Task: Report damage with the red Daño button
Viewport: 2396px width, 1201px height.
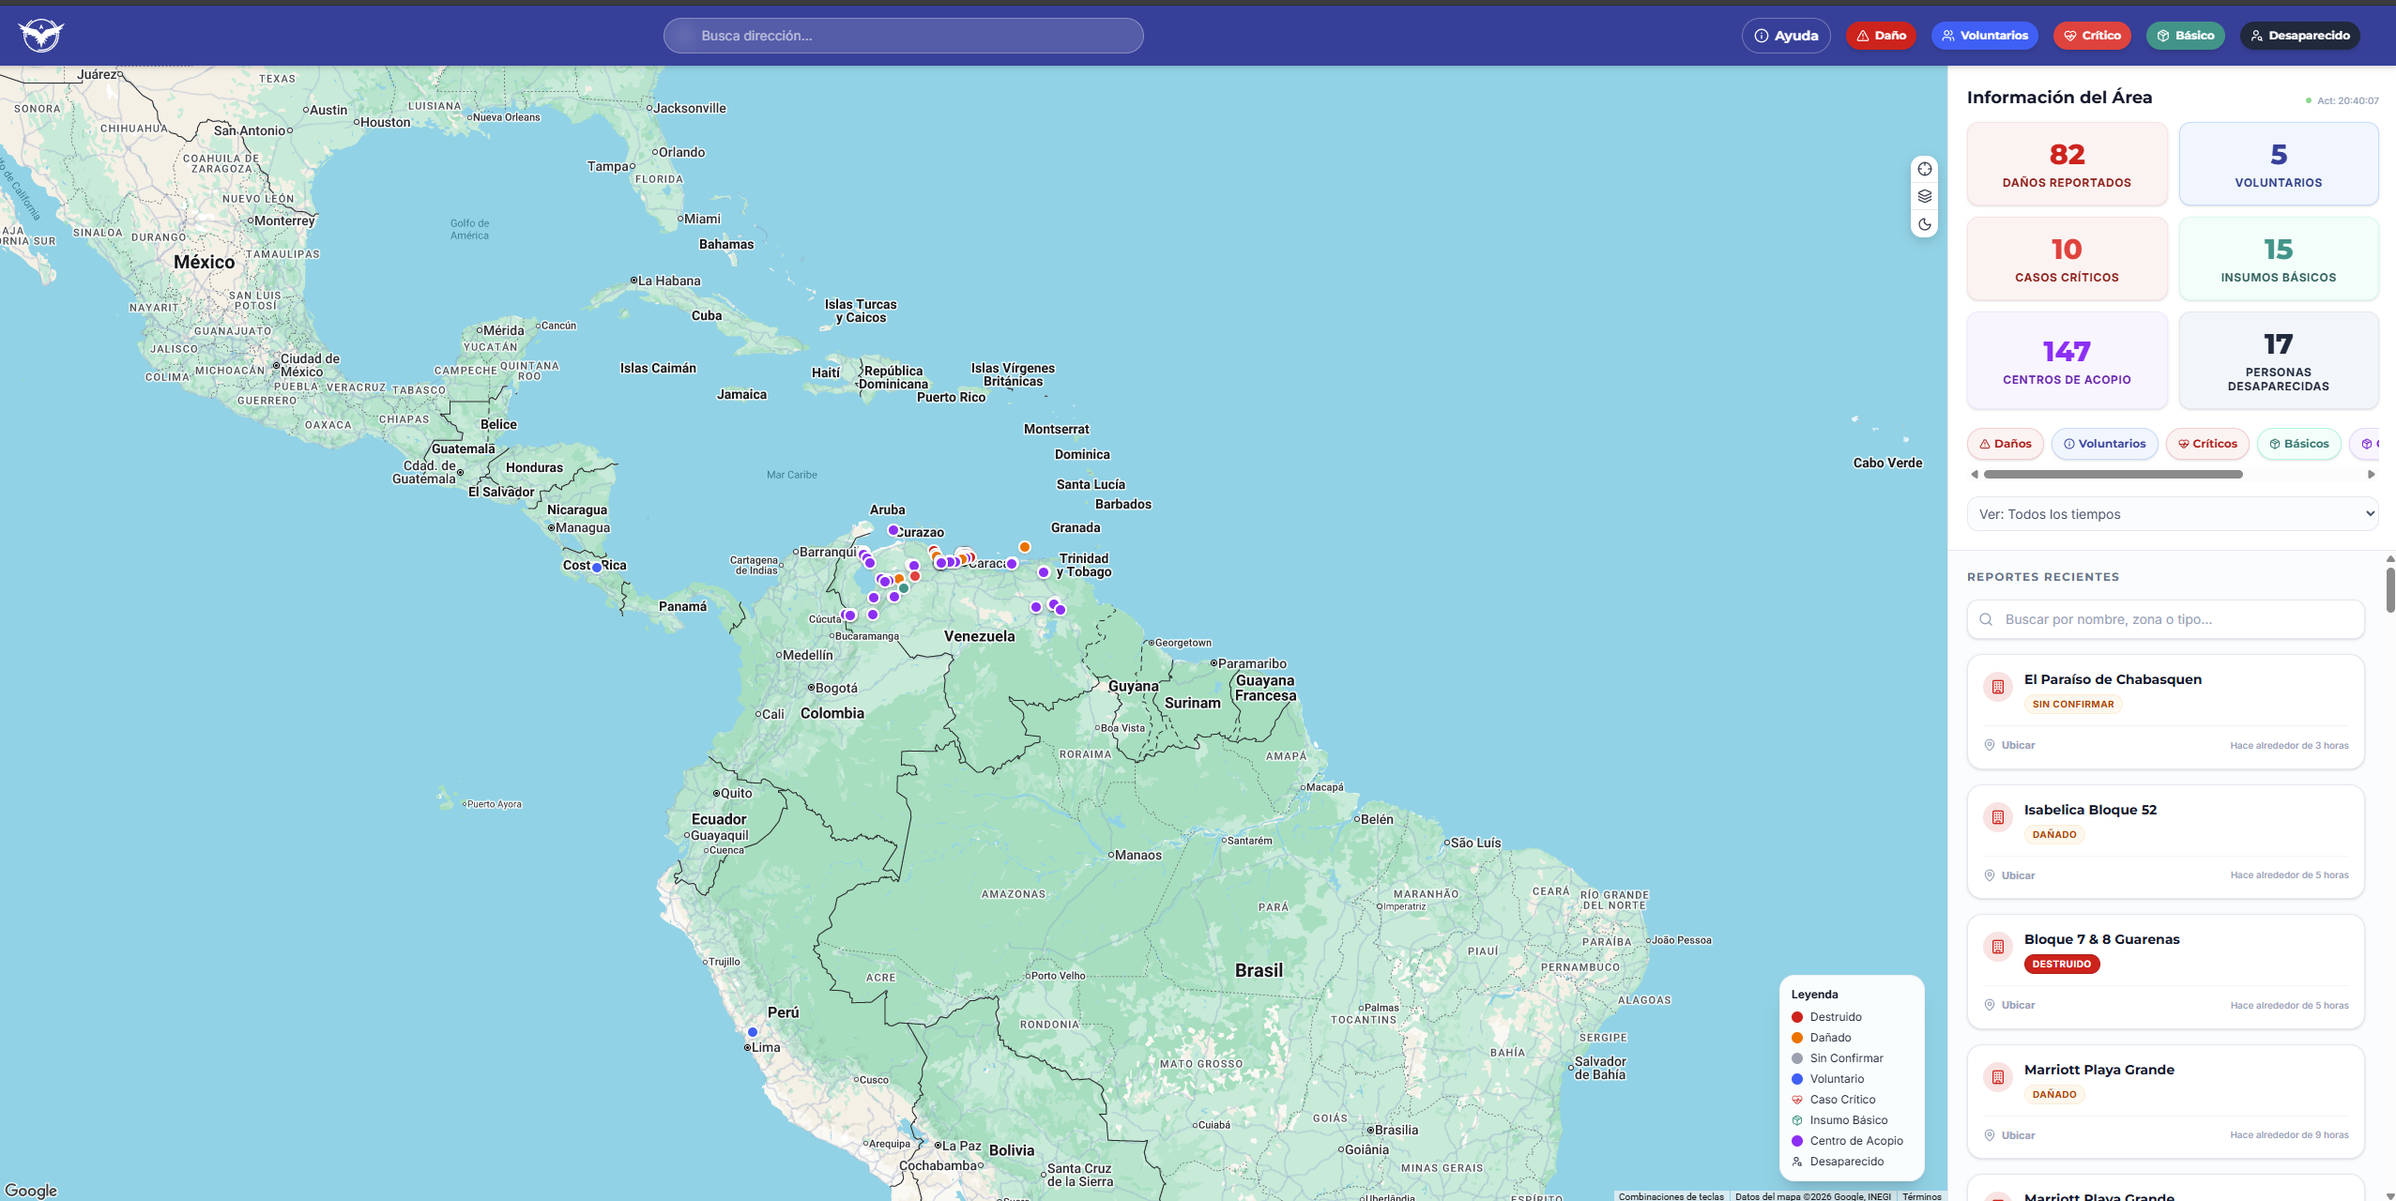Action: tap(1881, 36)
